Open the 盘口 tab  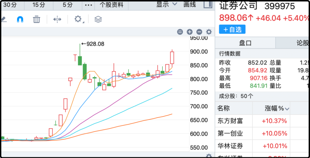click(245, 43)
